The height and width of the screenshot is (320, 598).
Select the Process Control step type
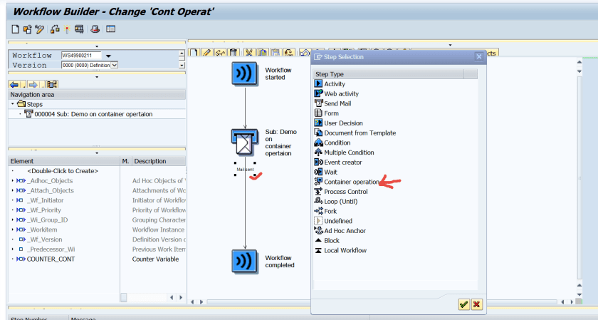click(x=346, y=192)
